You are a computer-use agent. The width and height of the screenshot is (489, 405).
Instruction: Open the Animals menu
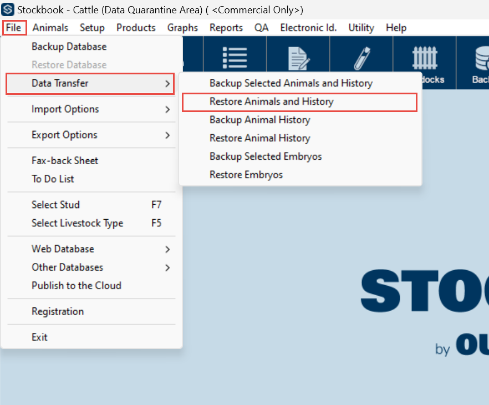point(50,28)
